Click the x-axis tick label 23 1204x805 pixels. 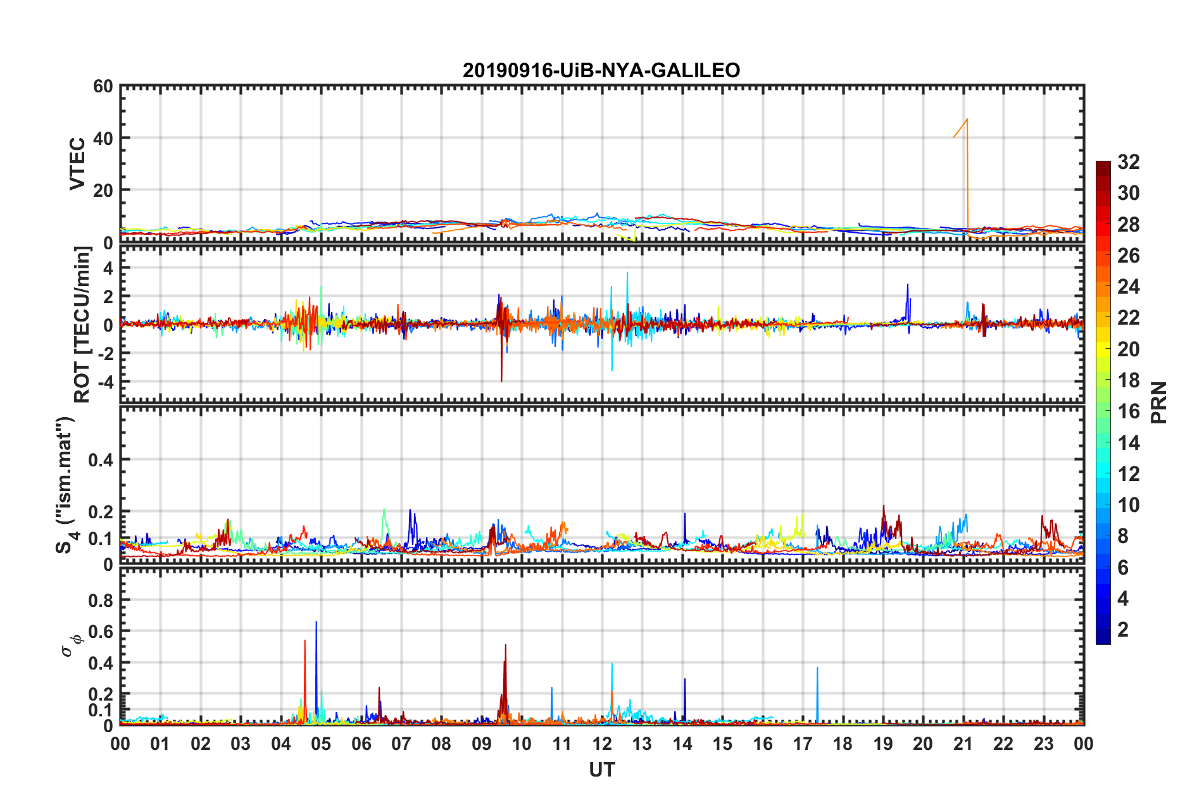point(1044,744)
